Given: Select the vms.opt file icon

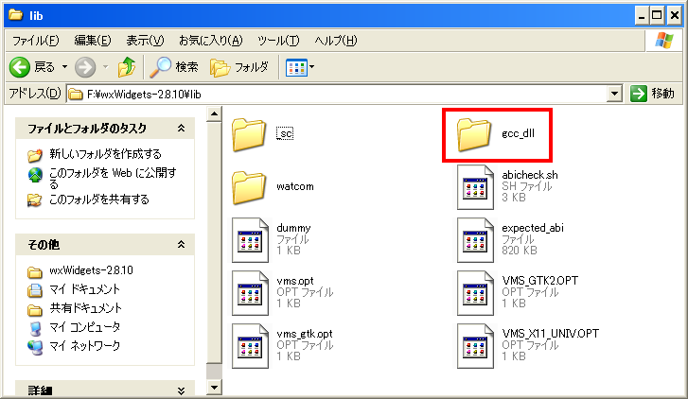Looking at the screenshot, I should pyautogui.click(x=250, y=293).
